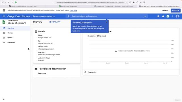Click the Enabled activation status text
Image resolution: width=182 pixels, height=102 pixels.
coord(41,60)
